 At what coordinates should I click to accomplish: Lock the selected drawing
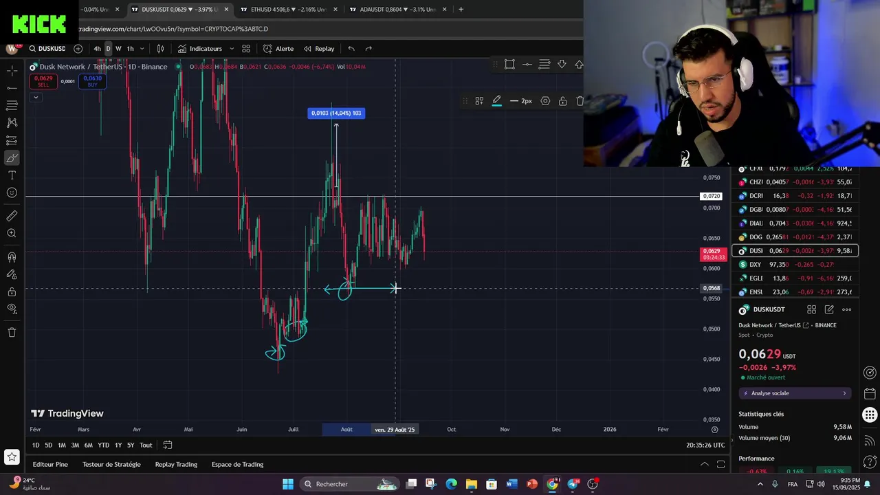point(562,101)
